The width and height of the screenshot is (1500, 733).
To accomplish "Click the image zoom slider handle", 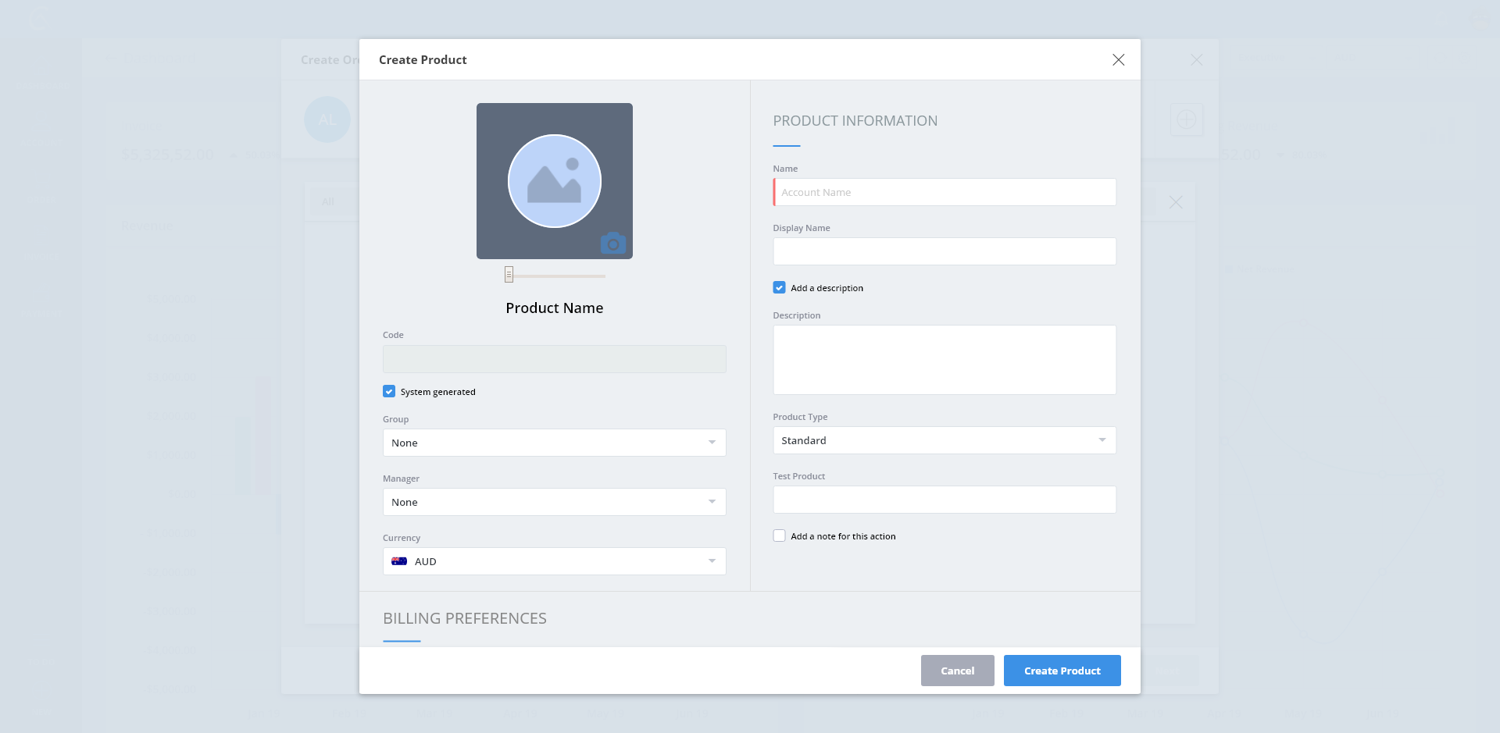I will (x=509, y=275).
